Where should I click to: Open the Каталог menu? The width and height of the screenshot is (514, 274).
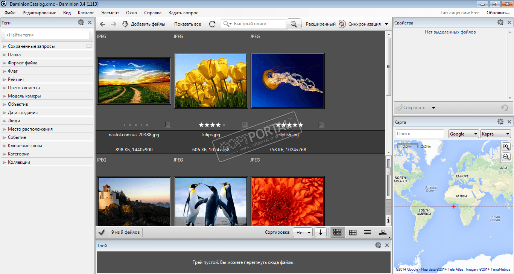pyautogui.click(x=86, y=13)
